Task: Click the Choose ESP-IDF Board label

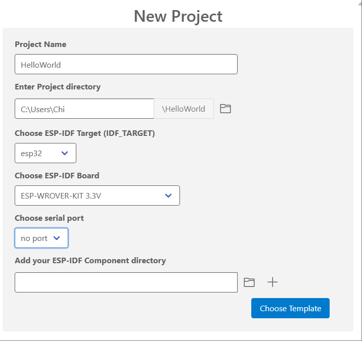Action: pos(57,176)
